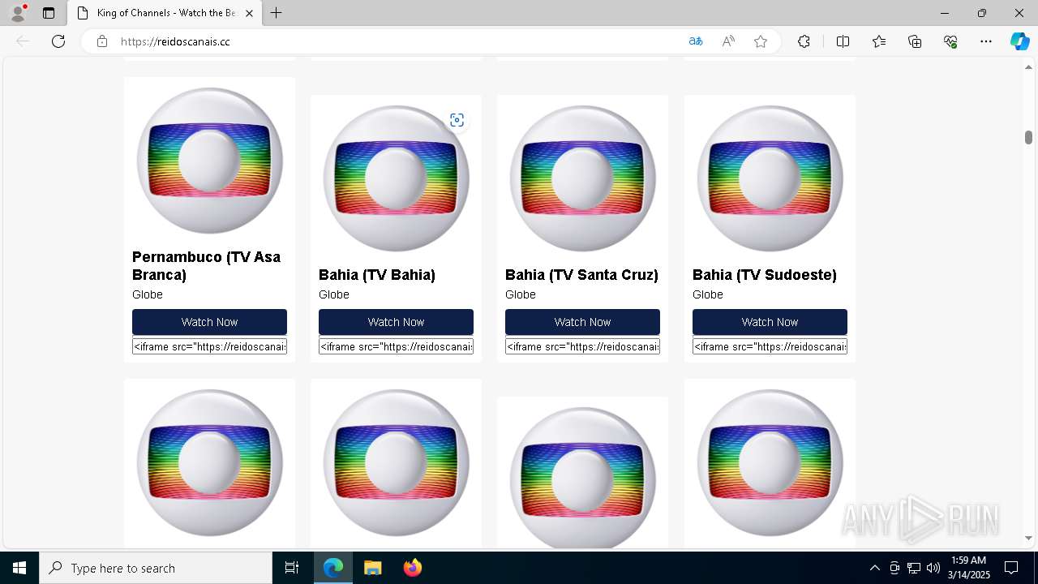Click scrollbar down arrow

tap(1028, 538)
